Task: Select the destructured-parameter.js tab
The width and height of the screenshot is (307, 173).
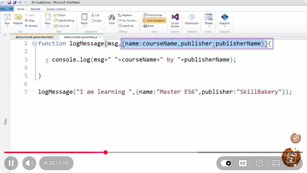Action: [81, 37]
